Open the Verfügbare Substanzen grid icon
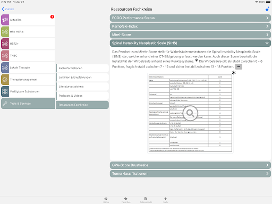The image size is (272, 204). [5, 91]
